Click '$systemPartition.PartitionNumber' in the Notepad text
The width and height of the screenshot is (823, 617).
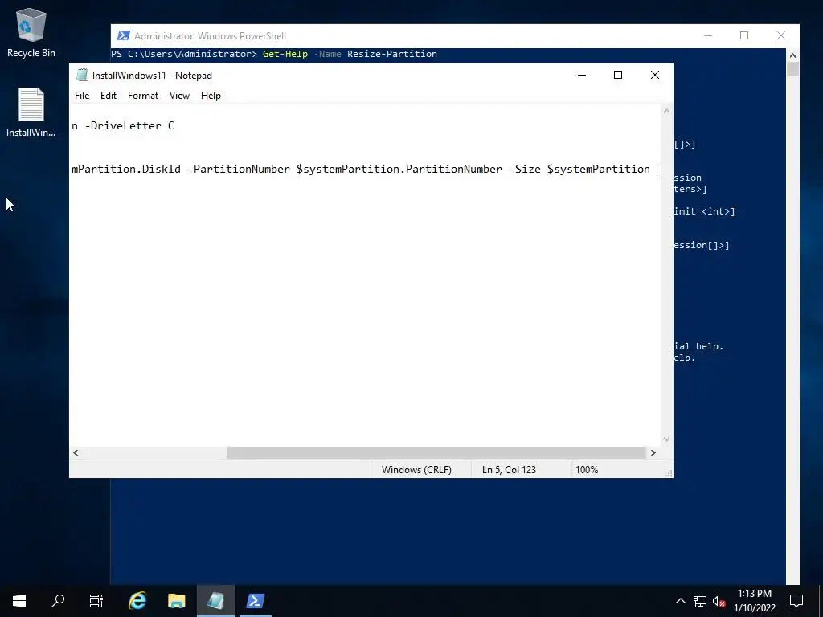point(399,169)
